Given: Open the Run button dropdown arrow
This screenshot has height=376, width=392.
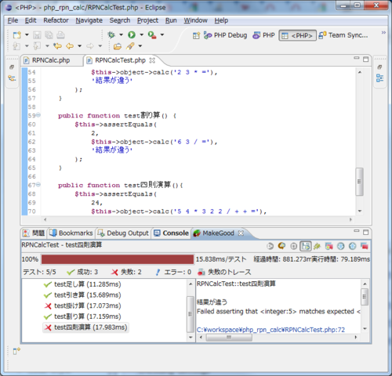Looking at the screenshot, I should 141,34.
